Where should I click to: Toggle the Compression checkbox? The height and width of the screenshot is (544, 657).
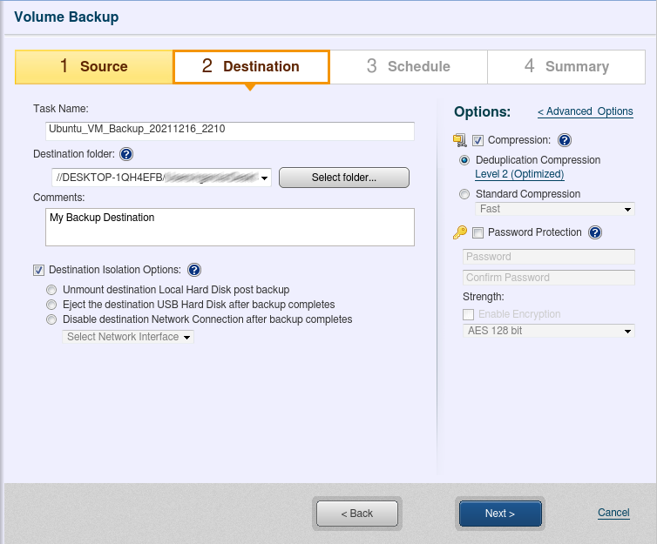pyautogui.click(x=478, y=140)
